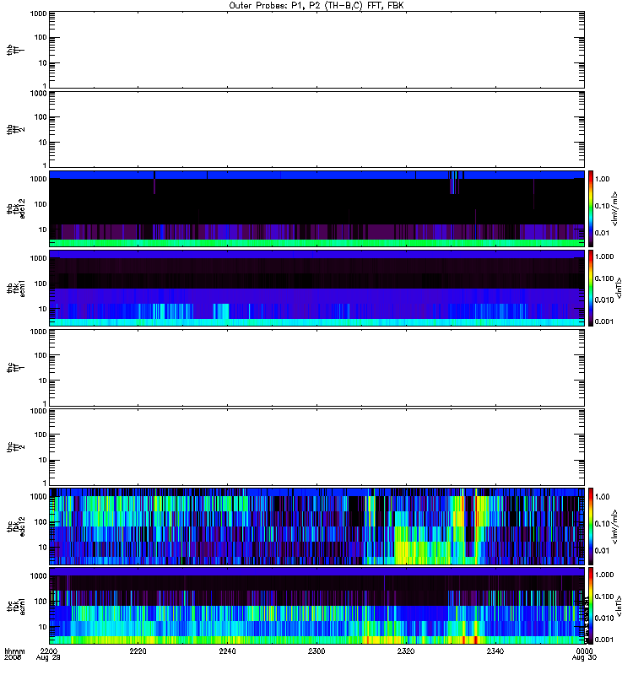Click the 'thb fff 1' y-axis title

pos(15,50)
